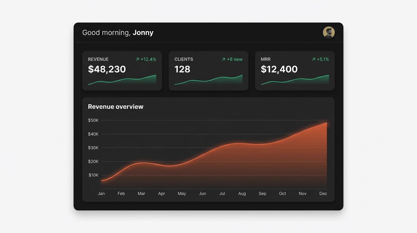Click the REVENUE card title
417x233 pixels.
coord(98,59)
